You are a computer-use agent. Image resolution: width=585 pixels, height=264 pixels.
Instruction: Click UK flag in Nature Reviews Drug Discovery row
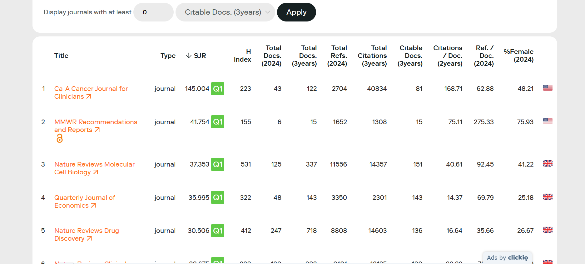[x=548, y=230]
